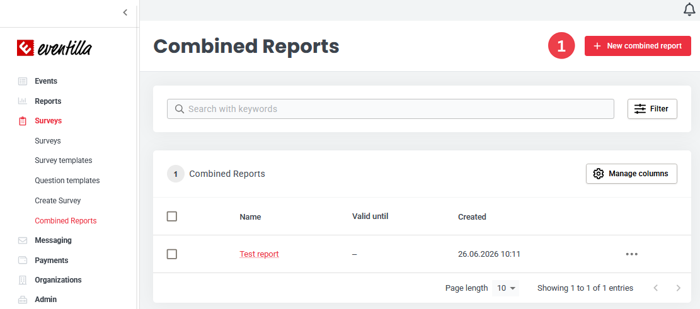Click the Reports bar chart icon

pos(22,101)
